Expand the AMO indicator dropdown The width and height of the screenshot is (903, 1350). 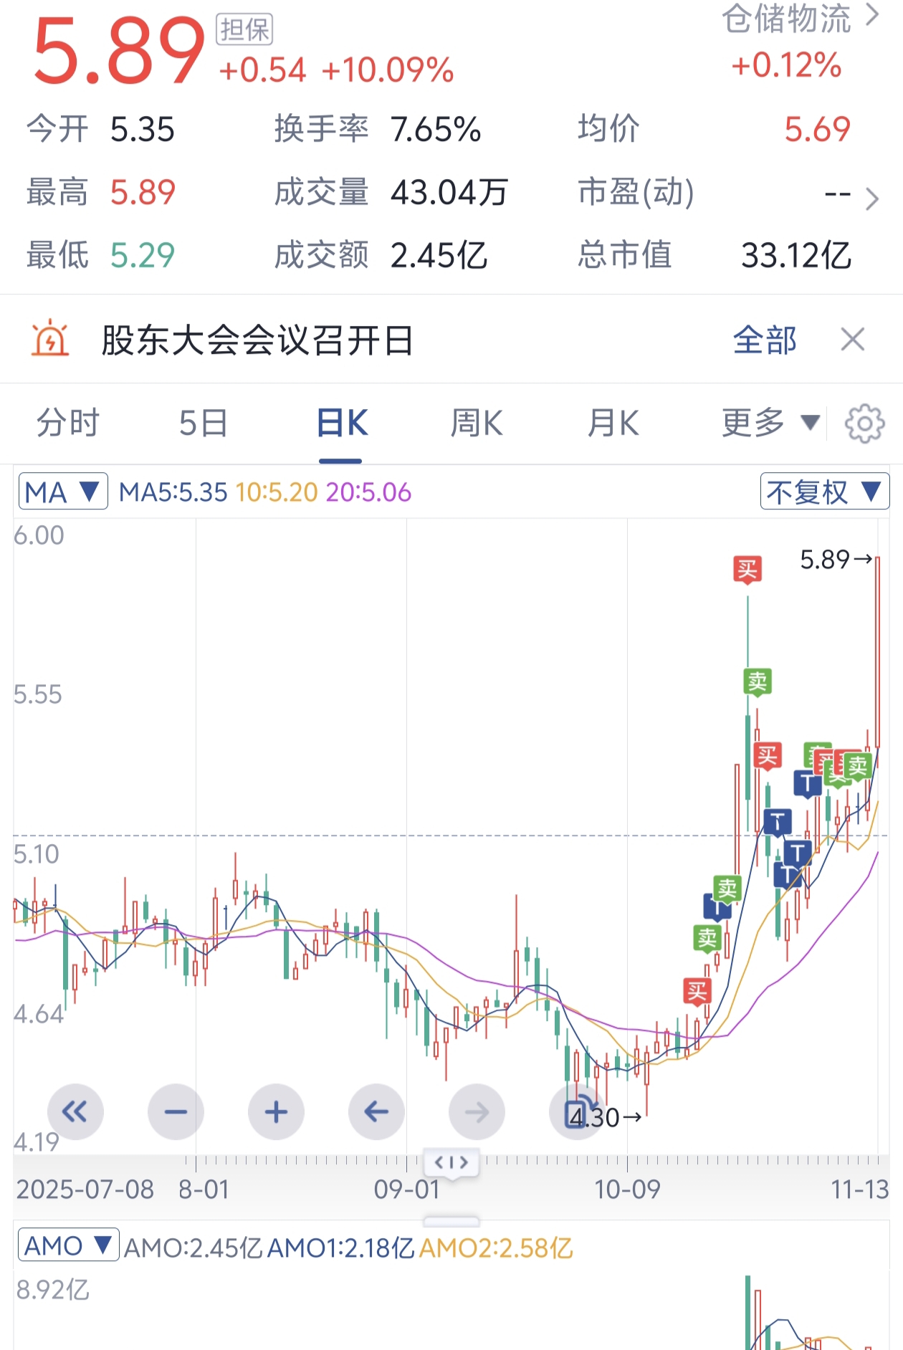point(68,1245)
